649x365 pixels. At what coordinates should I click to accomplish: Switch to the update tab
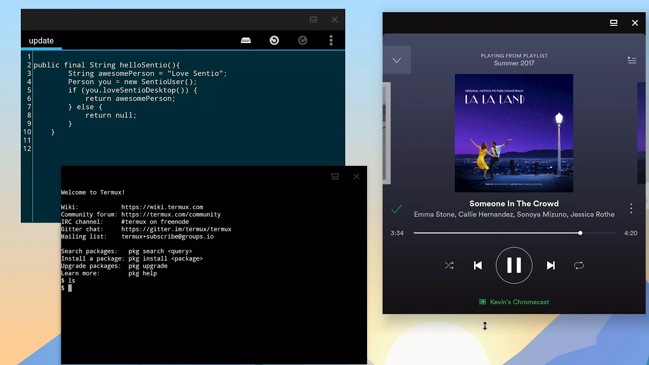pyautogui.click(x=41, y=41)
